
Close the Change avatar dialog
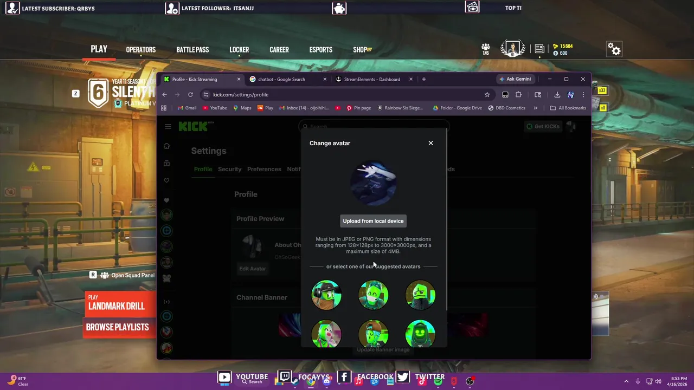tap(430, 143)
